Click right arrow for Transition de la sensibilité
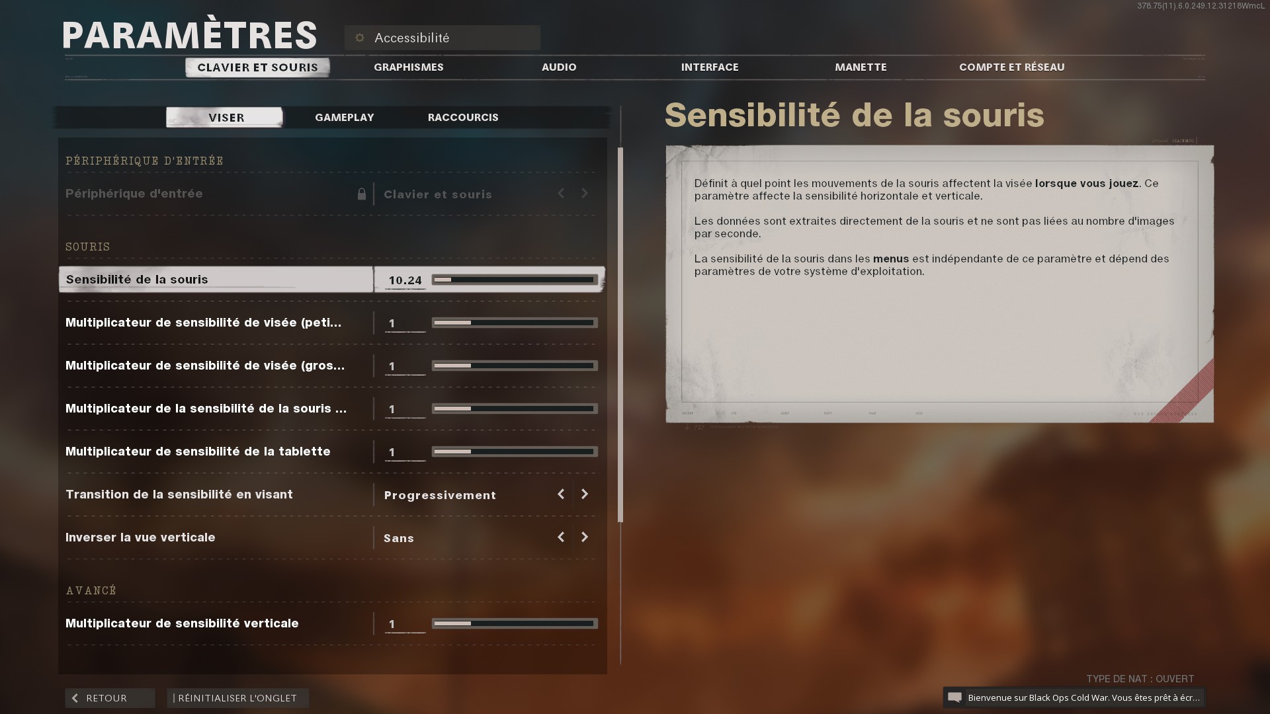Image resolution: width=1270 pixels, height=714 pixels. pos(585,495)
